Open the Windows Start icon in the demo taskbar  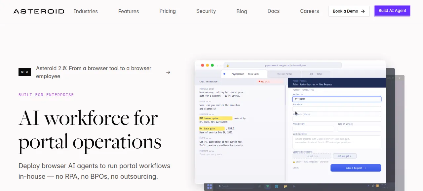tap(210, 186)
